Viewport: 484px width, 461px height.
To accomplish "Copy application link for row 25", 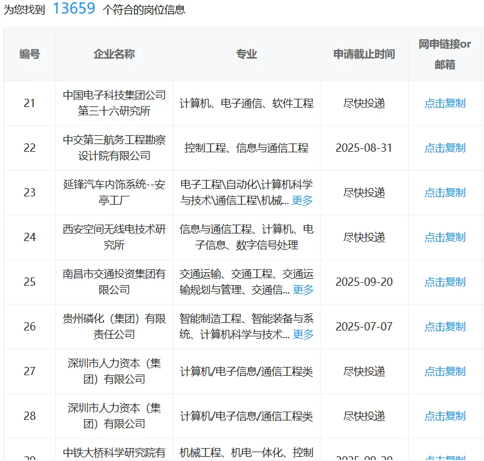I will [x=445, y=282].
